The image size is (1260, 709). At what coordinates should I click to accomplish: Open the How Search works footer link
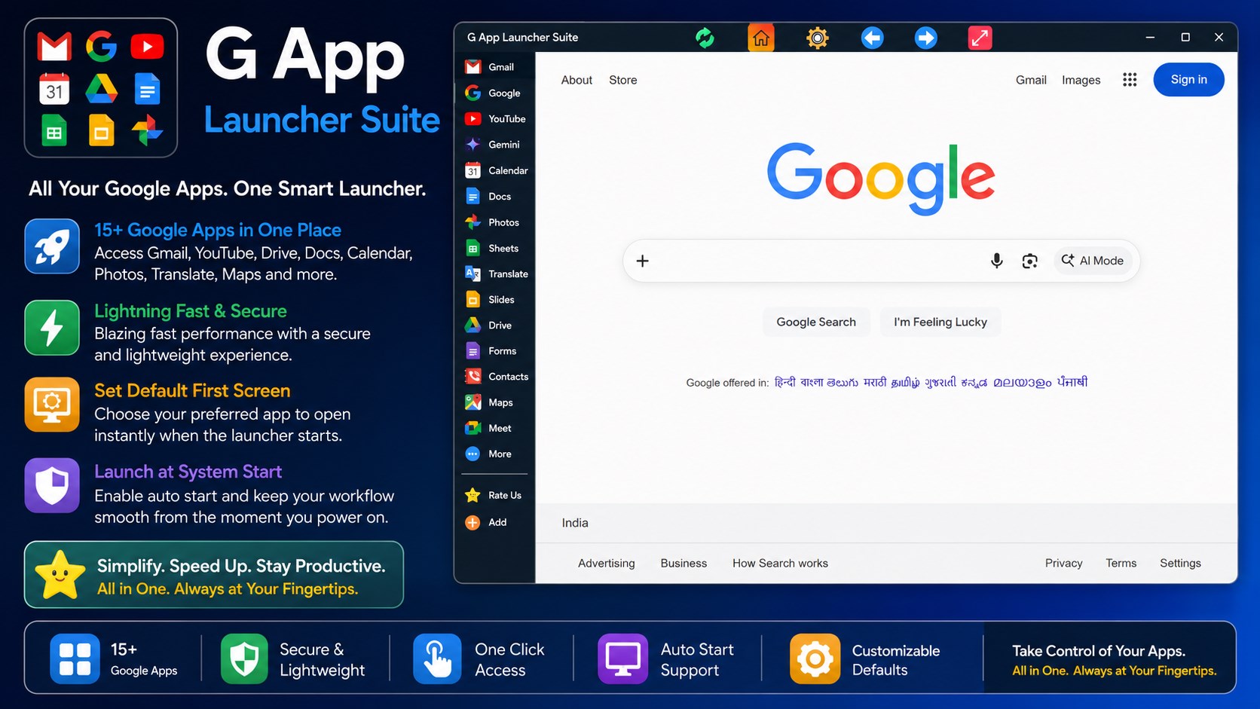click(x=780, y=563)
